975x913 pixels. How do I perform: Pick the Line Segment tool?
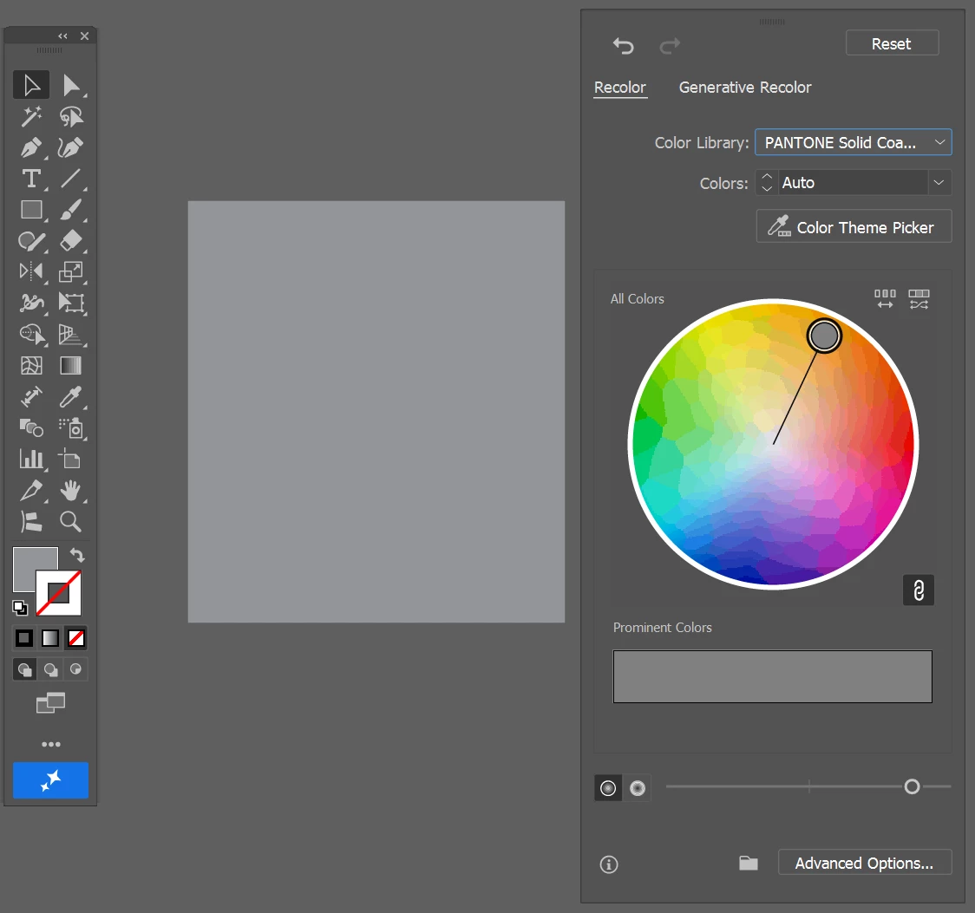pyautogui.click(x=71, y=179)
